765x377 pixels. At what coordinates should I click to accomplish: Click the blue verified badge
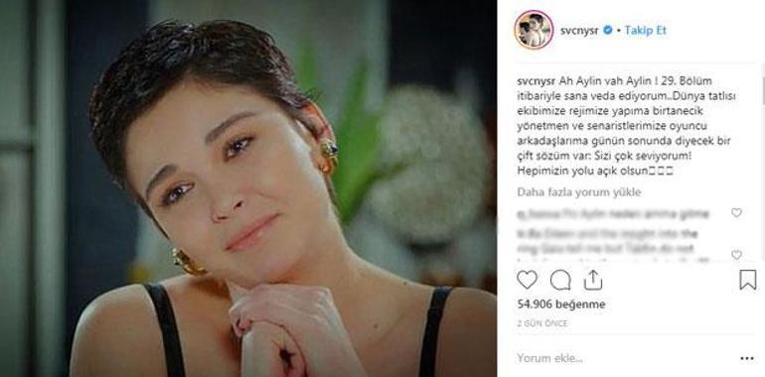(x=608, y=31)
